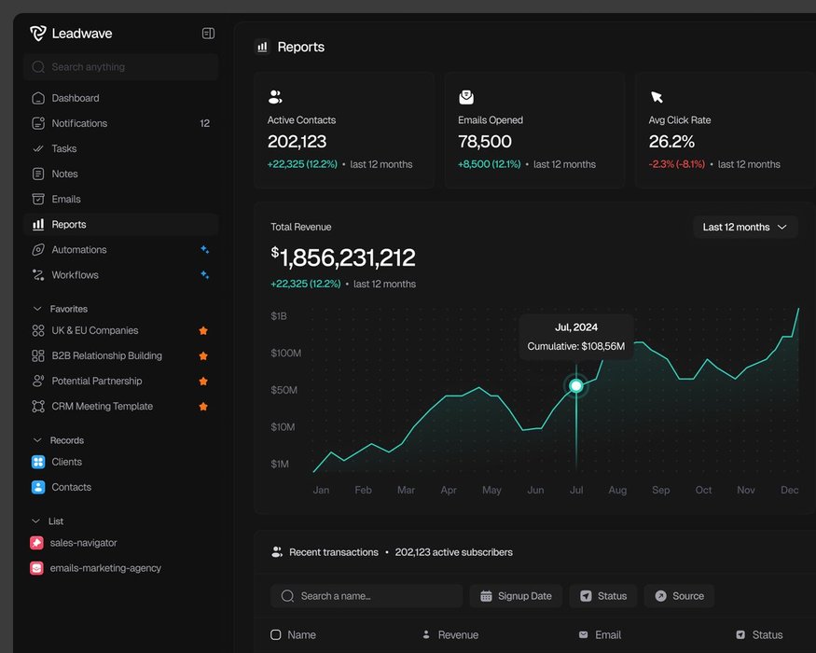Image resolution: width=816 pixels, height=653 pixels.
Task: Unfavorite UK & EU Companies star
Action: tap(203, 331)
